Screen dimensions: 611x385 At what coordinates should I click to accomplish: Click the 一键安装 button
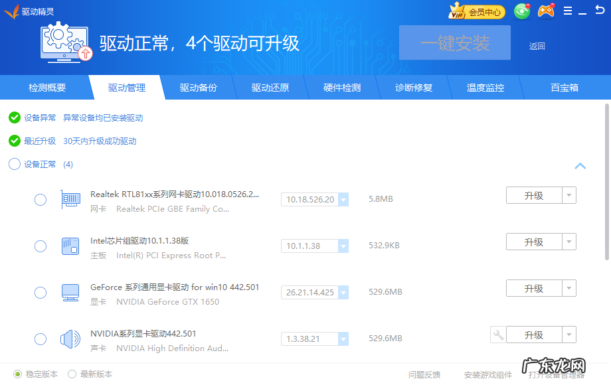[x=454, y=42]
